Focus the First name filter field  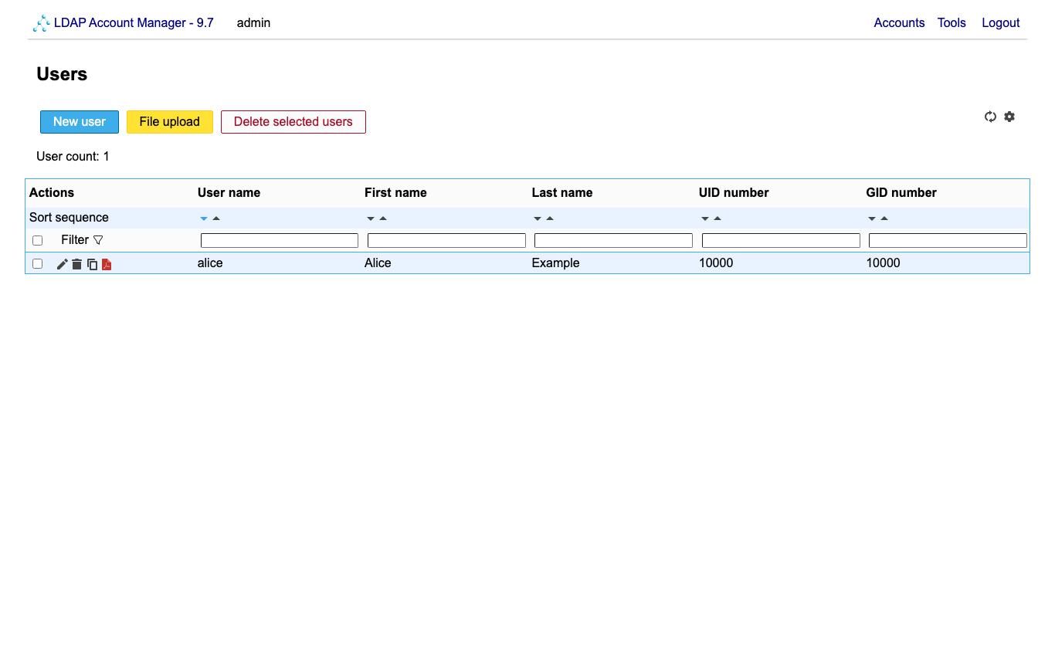(446, 241)
